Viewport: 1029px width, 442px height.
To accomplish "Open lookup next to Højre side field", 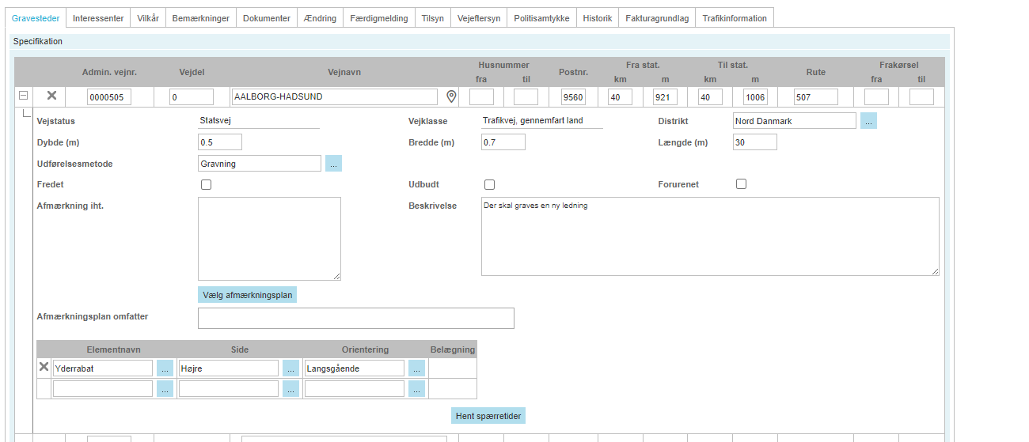I will 290,368.
